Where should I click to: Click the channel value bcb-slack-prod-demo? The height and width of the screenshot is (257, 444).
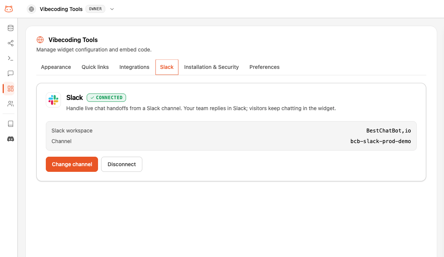click(x=380, y=141)
